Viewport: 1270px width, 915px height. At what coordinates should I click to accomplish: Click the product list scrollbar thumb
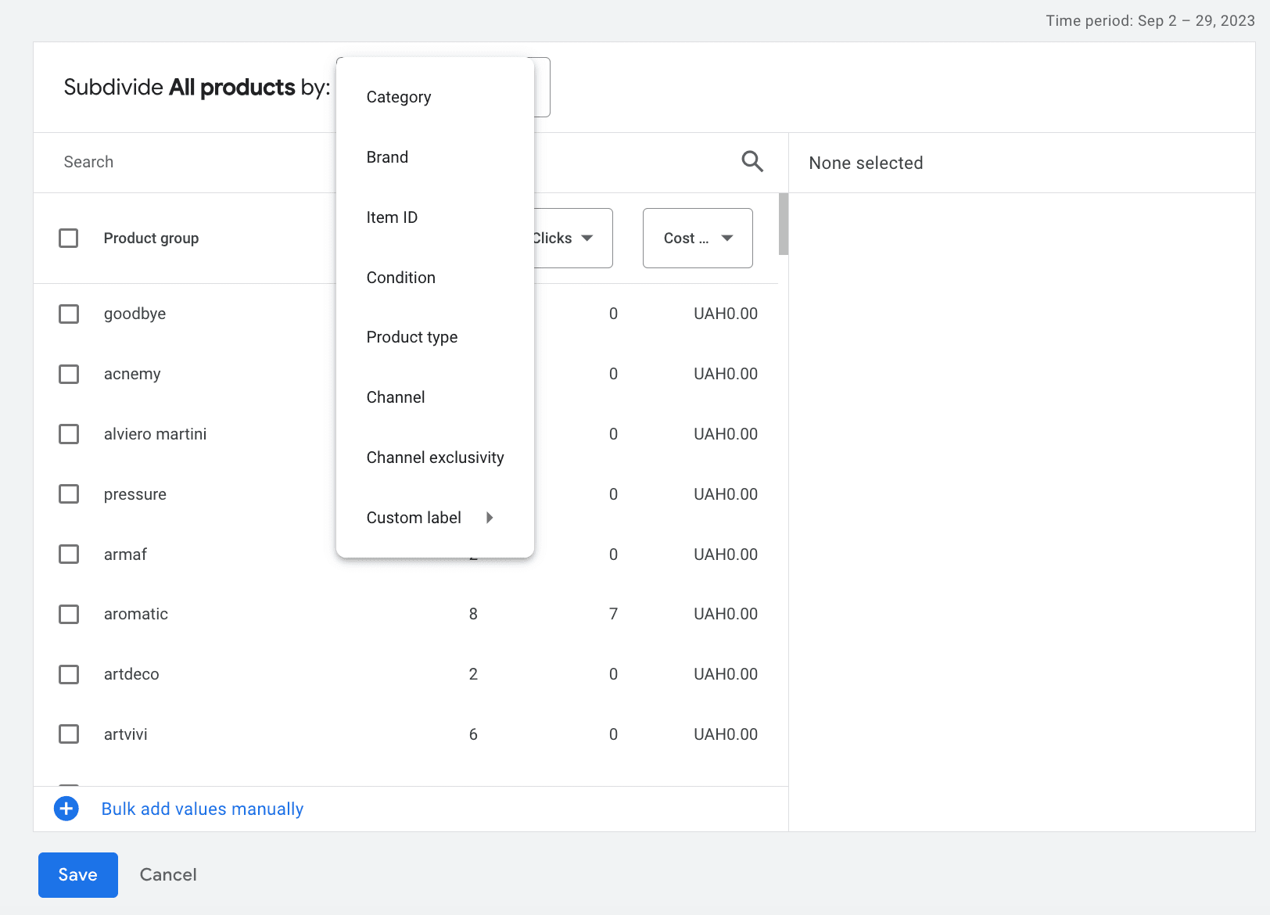click(x=783, y=225)
